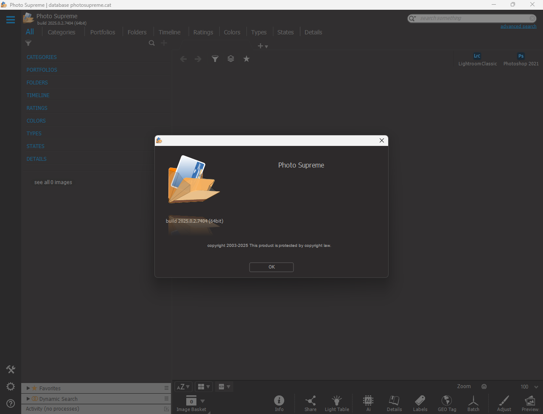Click the Activity (no processes) status

coord(53,409)
